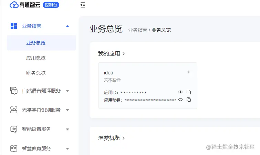
Task: Open the 消费概览 section link
Action: pyautogui.click(x=111, y=138)
